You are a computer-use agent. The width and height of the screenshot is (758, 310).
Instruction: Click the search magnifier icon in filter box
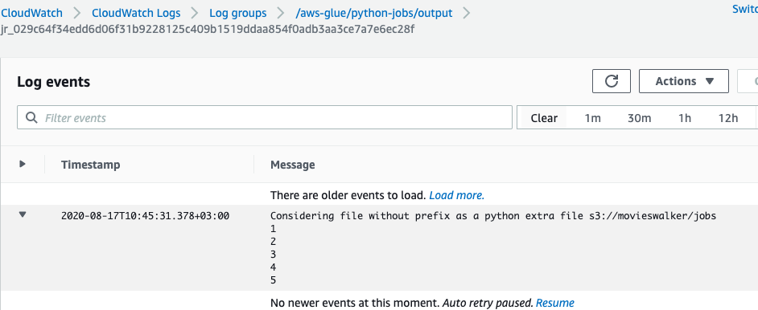[x=32, y=117]
